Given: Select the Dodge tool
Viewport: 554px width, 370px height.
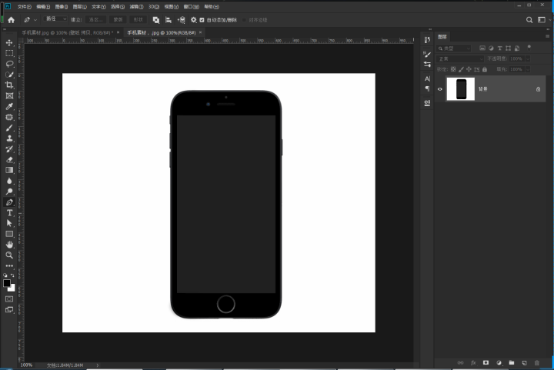Looking at the screenshot, I should [9, 192].
